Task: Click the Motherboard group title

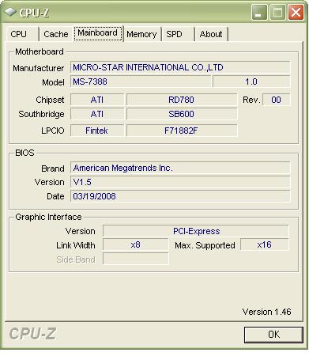Action: click(40, 51)
